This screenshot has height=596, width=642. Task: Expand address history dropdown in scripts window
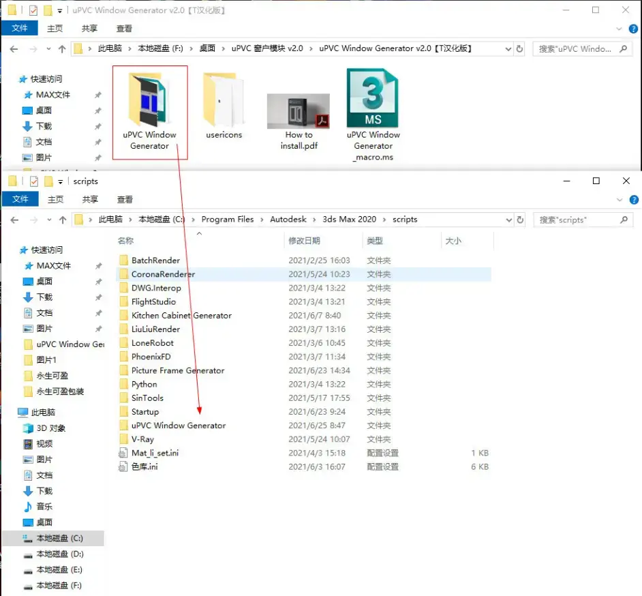point(509,220)
